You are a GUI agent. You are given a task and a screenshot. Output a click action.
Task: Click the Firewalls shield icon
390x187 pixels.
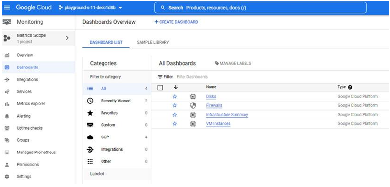coord(193,105)
